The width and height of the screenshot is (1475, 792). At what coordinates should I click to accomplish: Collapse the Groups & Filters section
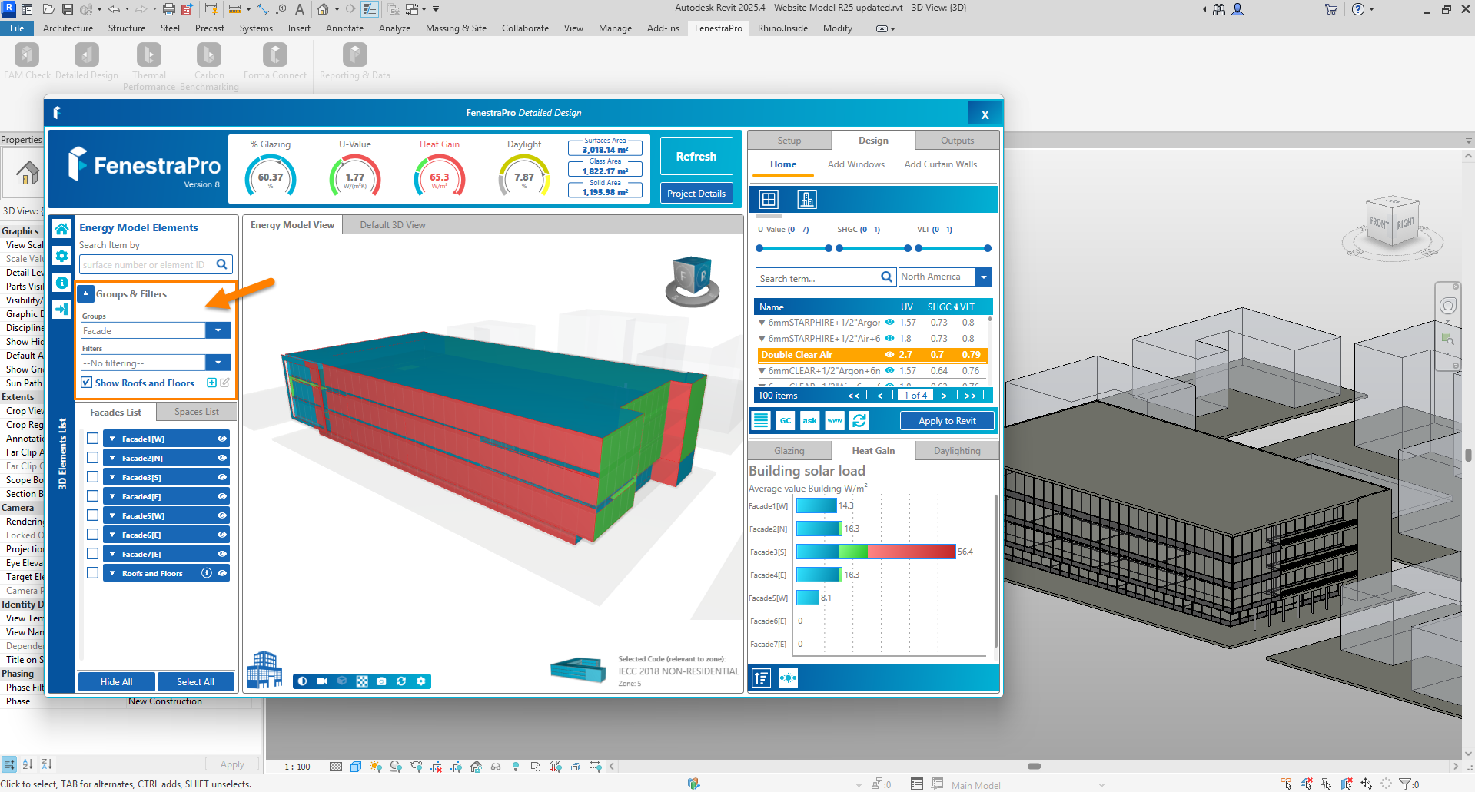[86, 293]
